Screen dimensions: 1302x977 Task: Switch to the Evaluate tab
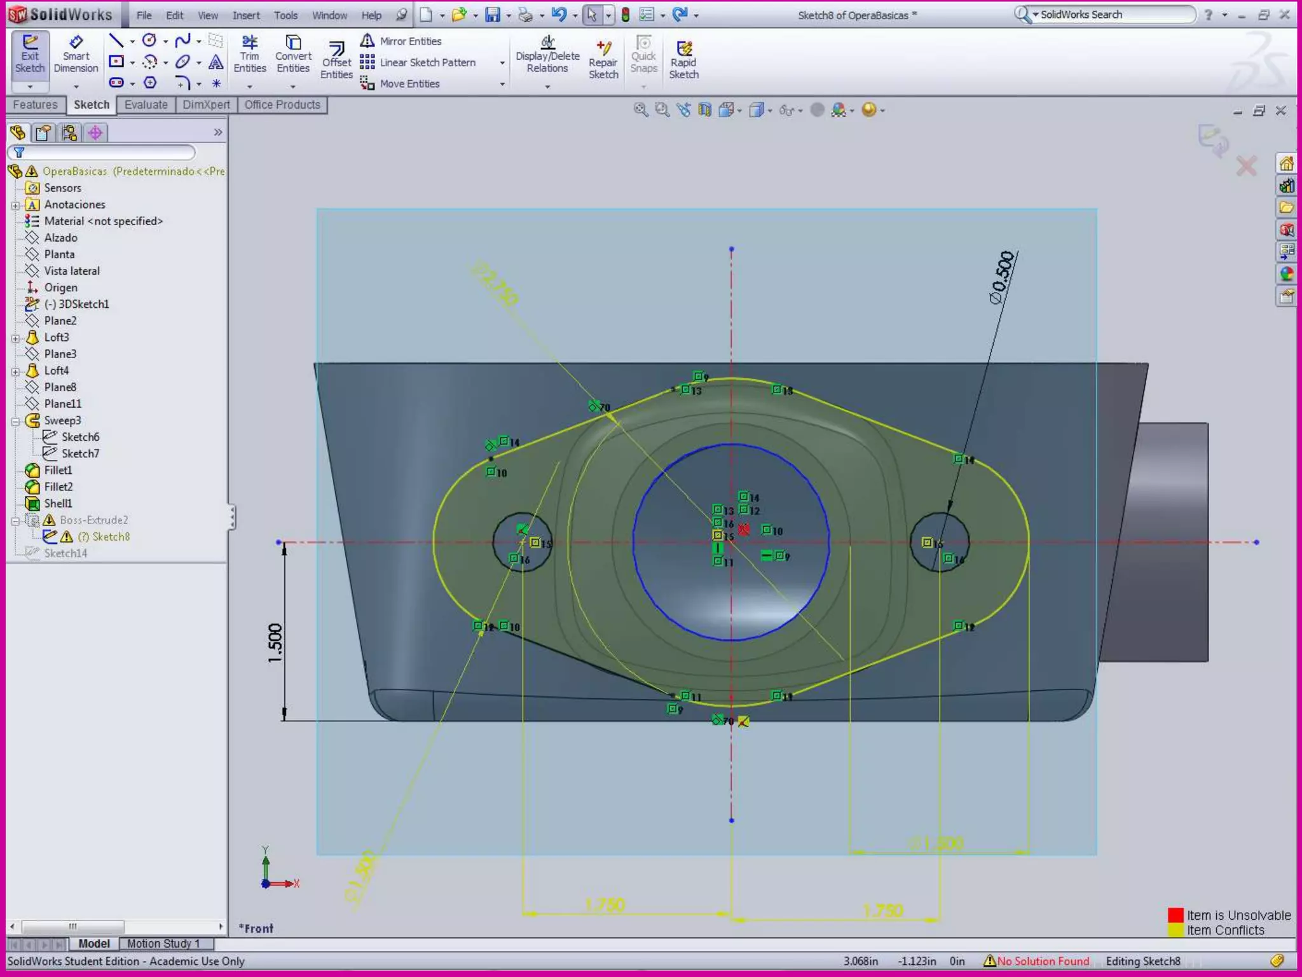click(x=146, y=105)
